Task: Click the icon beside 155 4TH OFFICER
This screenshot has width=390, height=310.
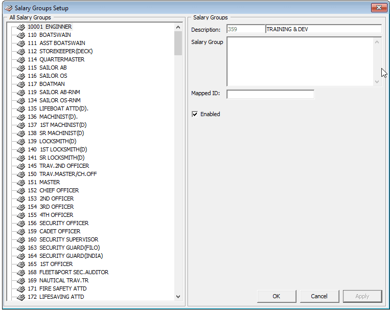Action: pyautogui.click(x=21, y=215)
